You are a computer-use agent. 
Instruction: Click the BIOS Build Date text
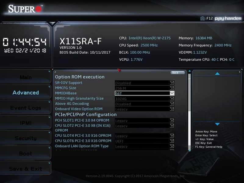click(85, 52)
